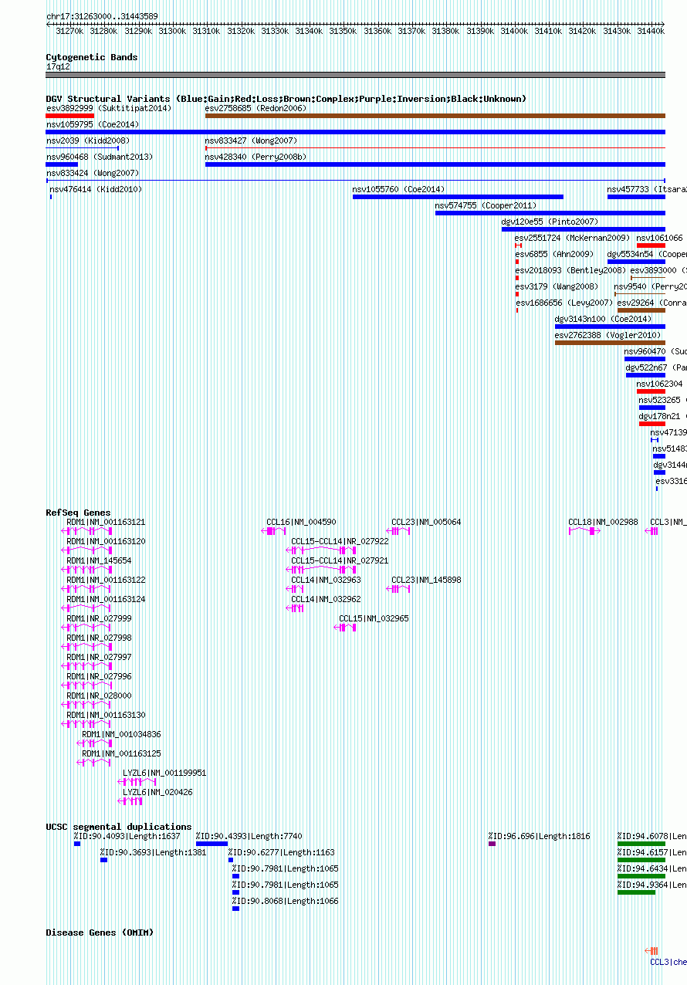Screen dimensions: 687x985
Task: Select variant nsv1059795 (Coe2014) label
Action: [92, 124]
